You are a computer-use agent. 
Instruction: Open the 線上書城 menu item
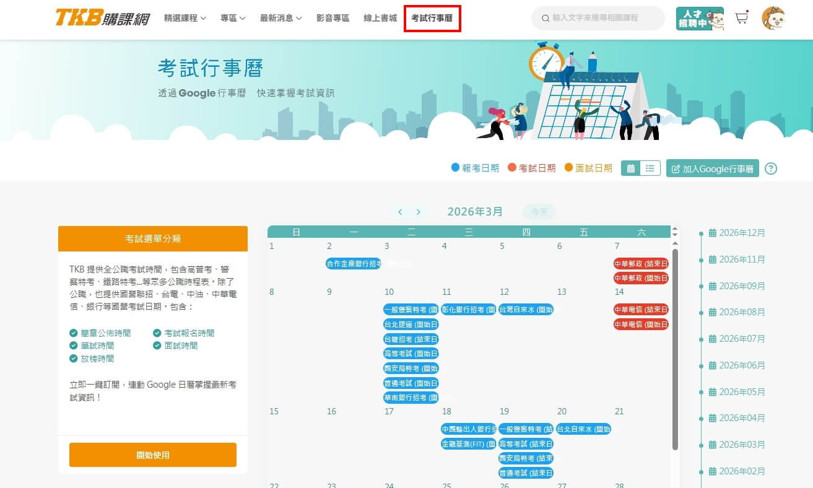(x=380, y=19)
